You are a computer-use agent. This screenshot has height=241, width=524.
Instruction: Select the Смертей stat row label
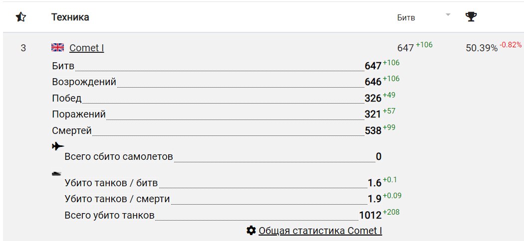pyautogui.click(x=72, y=131)
